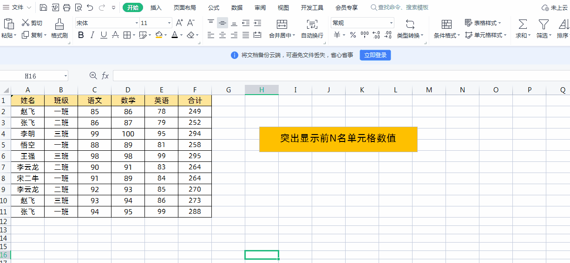Click the eraser clear-format icon

coord(190,35)
